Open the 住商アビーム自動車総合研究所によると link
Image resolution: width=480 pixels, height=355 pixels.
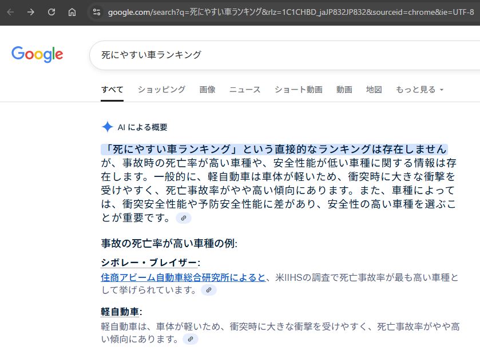[183, 277]
